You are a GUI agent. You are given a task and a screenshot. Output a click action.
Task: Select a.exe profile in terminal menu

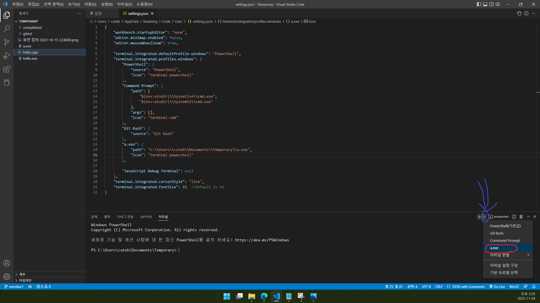(x=508, y=248)
